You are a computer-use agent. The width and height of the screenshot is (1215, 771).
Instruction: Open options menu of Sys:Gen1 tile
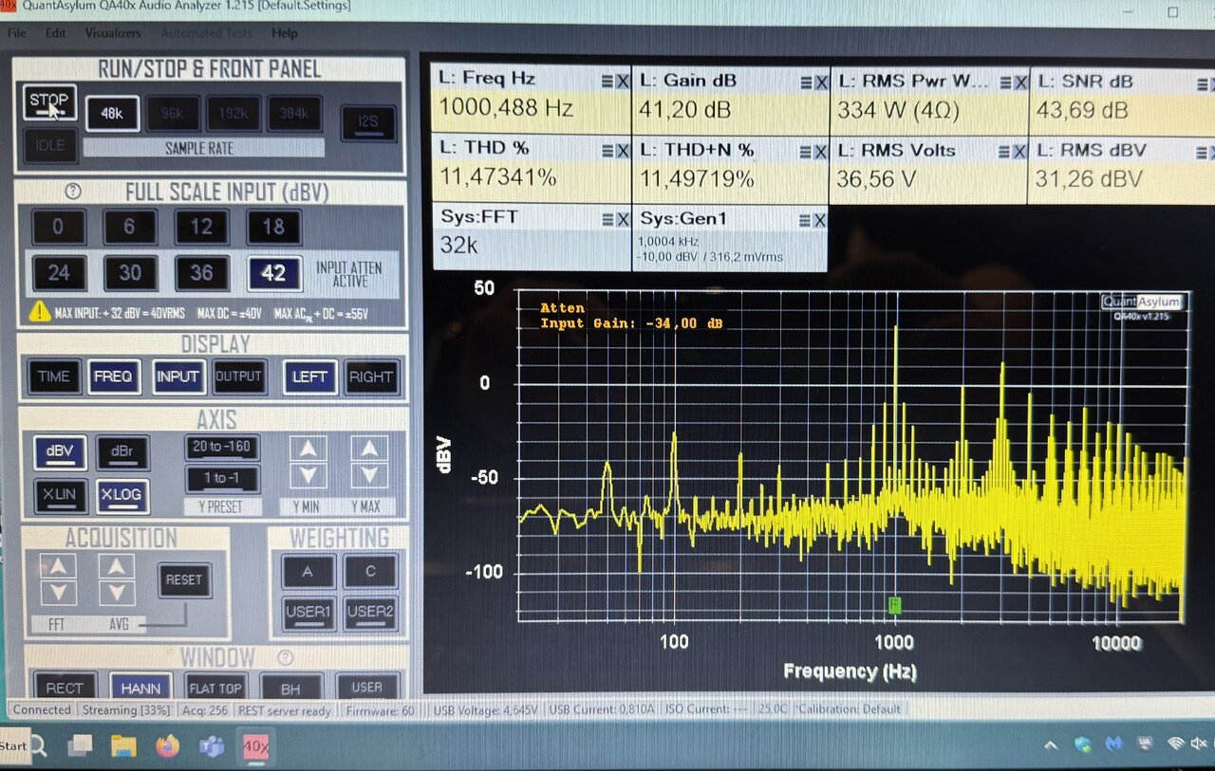click(x=806, y=220)
